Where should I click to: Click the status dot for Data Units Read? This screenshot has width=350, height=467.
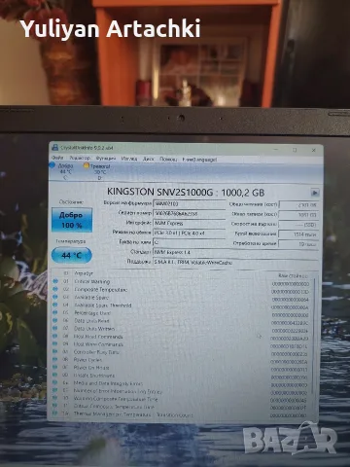pyautogui.click(x=55, y=320)
